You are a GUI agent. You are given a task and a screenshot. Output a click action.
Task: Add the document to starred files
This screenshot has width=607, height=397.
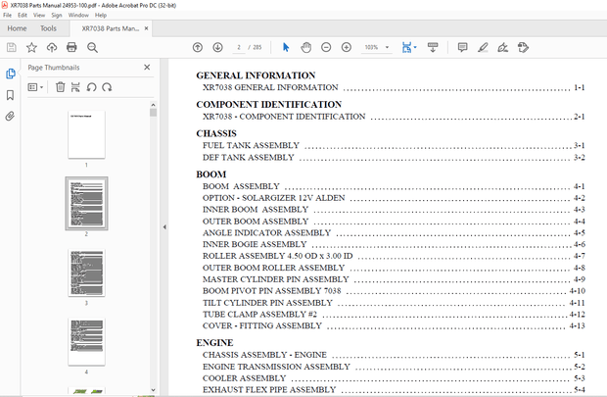pos(31,47)
